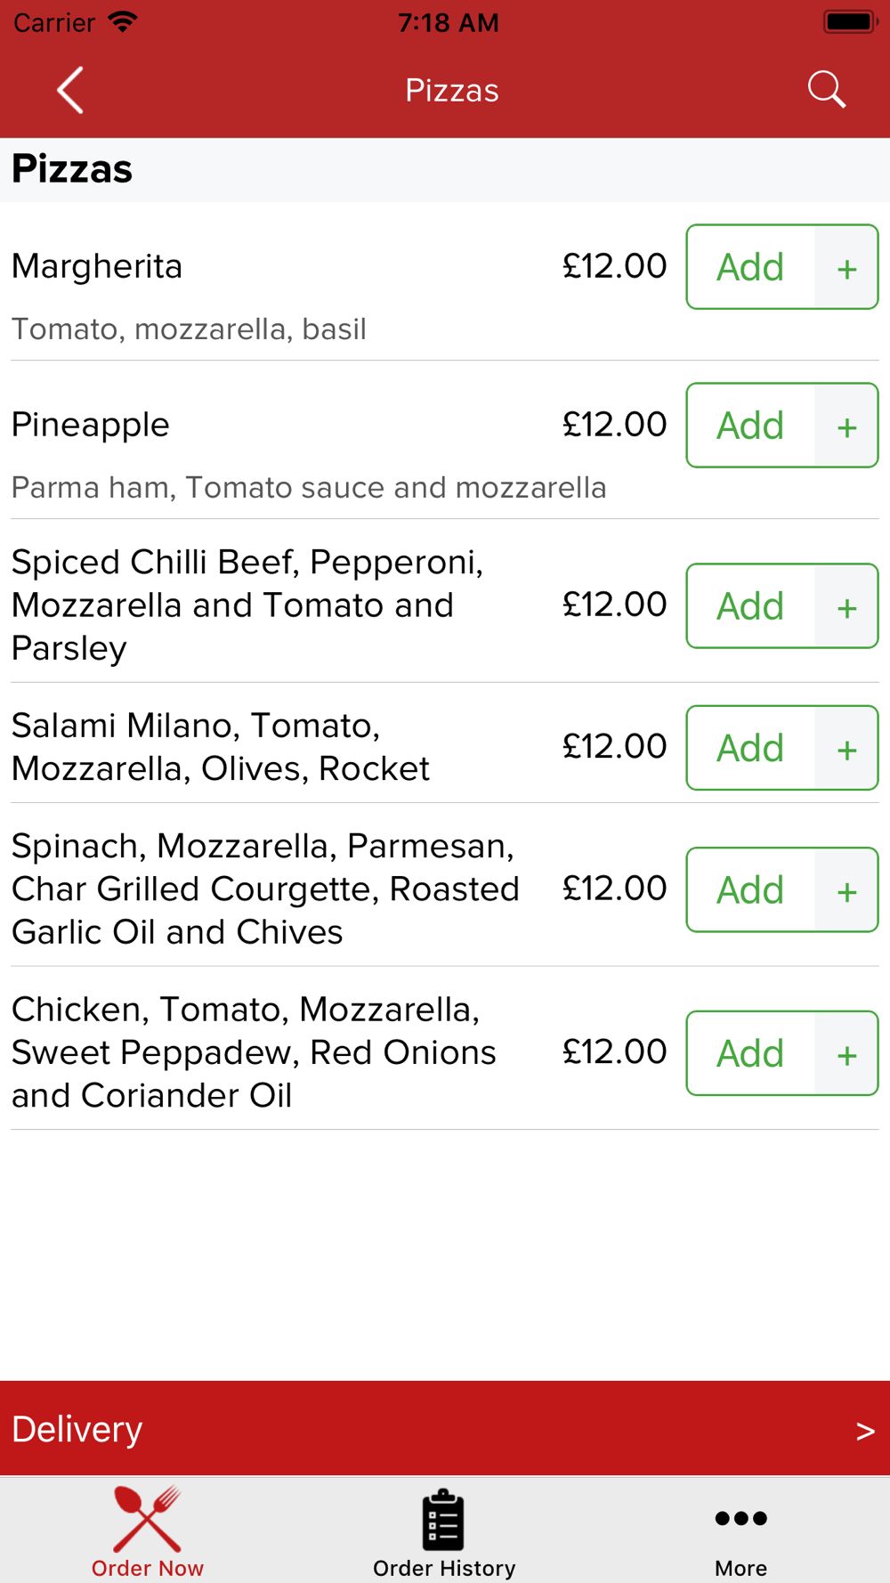Add Chicken Tomato Mozzarella pizza
This screenshot has height=1583, width=890.
[x=750, y=1053]
